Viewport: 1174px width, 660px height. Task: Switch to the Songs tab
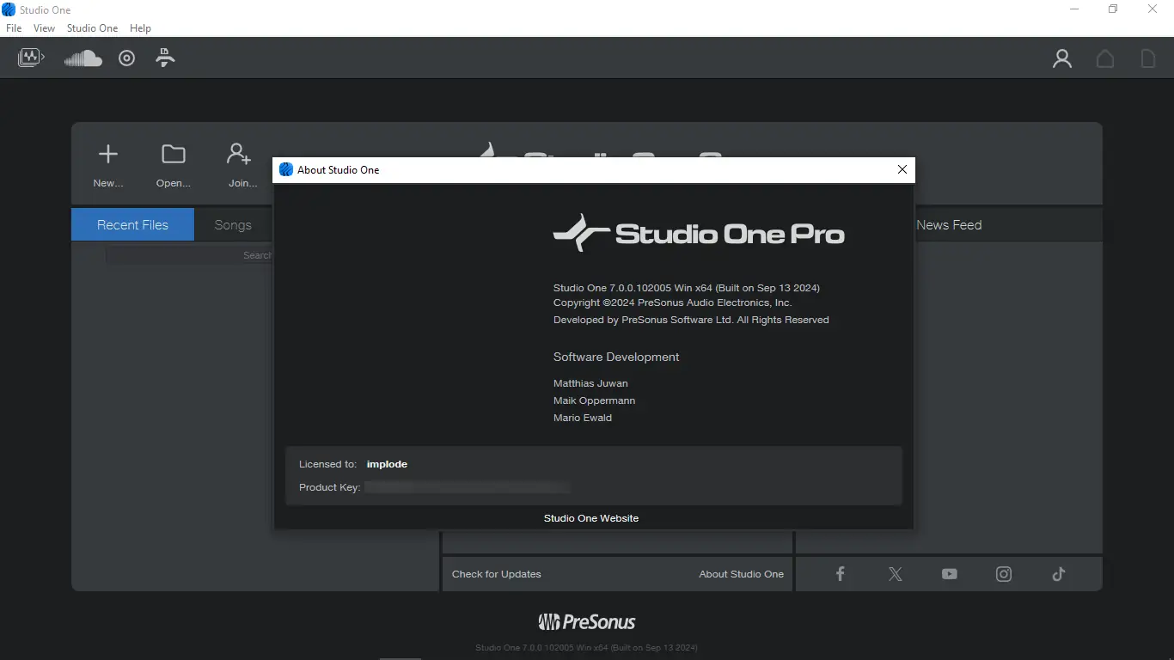233,225
